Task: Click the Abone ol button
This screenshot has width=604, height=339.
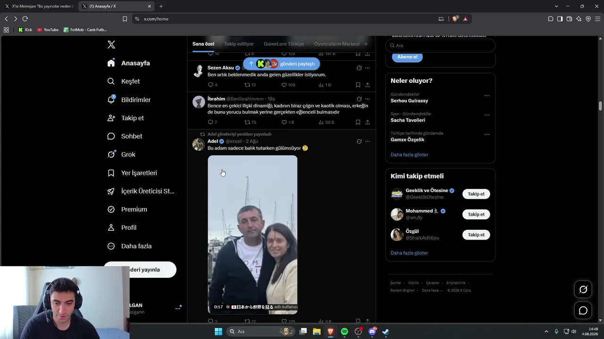Action: click(407, 56)
